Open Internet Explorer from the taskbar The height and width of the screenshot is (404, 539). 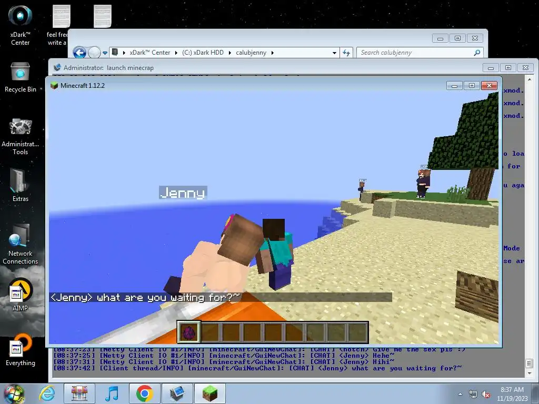point(47,393)
